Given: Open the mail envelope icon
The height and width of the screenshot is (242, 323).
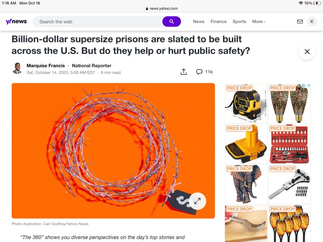Looking at the screenshot, I should (300, 22).
